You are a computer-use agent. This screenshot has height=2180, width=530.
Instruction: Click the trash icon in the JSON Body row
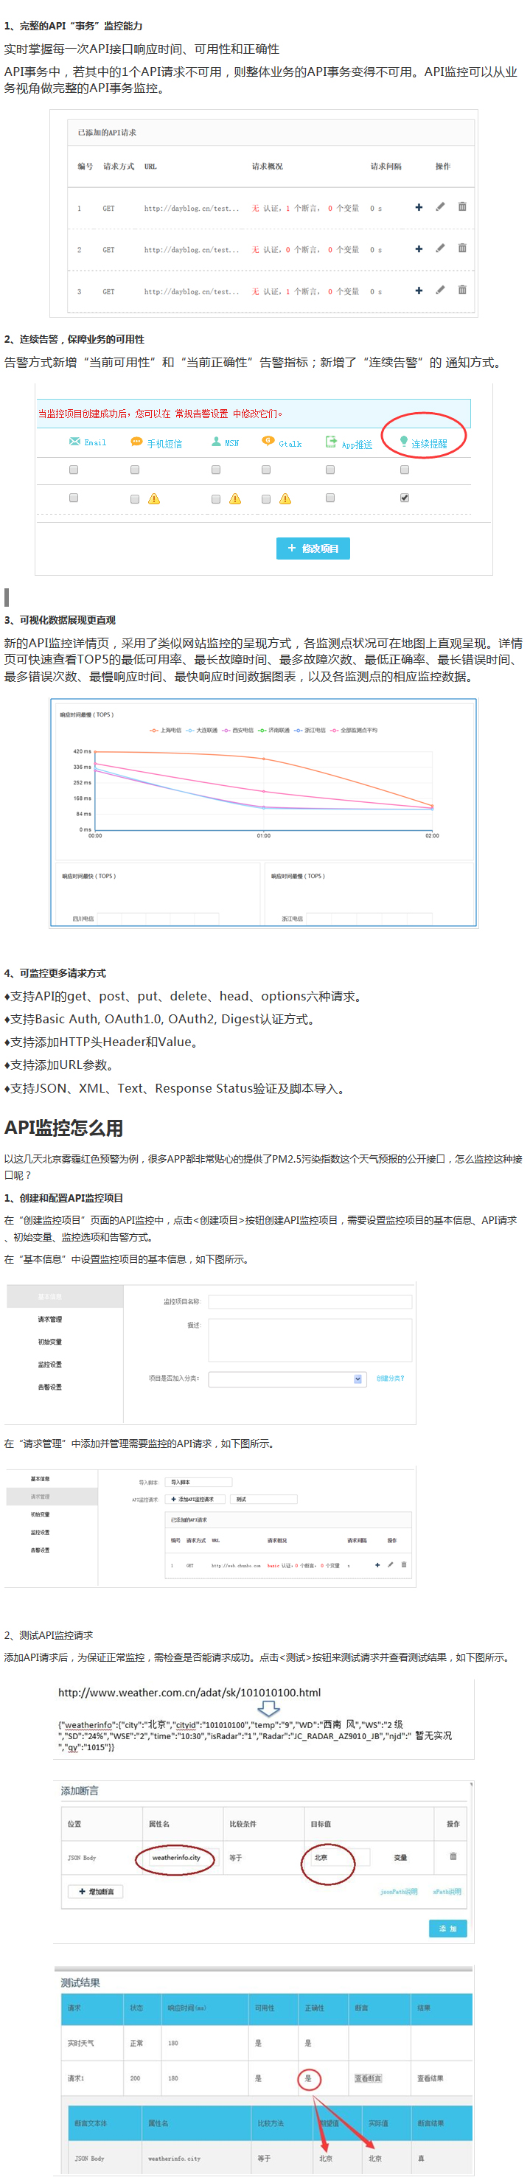pos(453,1856)
